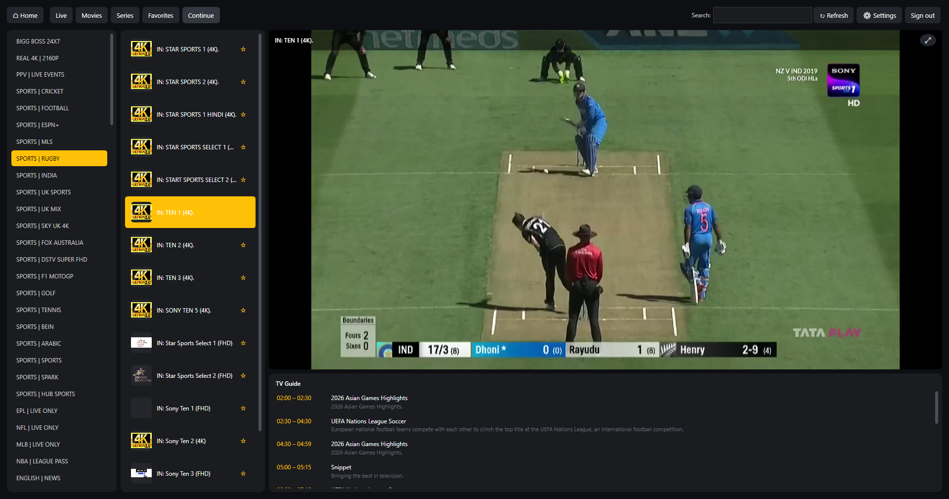This screenshot has height=499, width=949.
Task: Refresh the channel list
Action: click(834, 15)
